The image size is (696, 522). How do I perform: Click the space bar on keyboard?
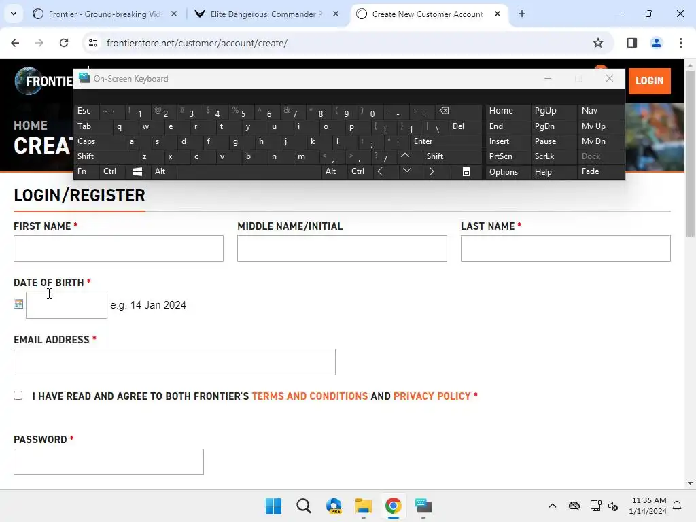click(x=249, y=172)
